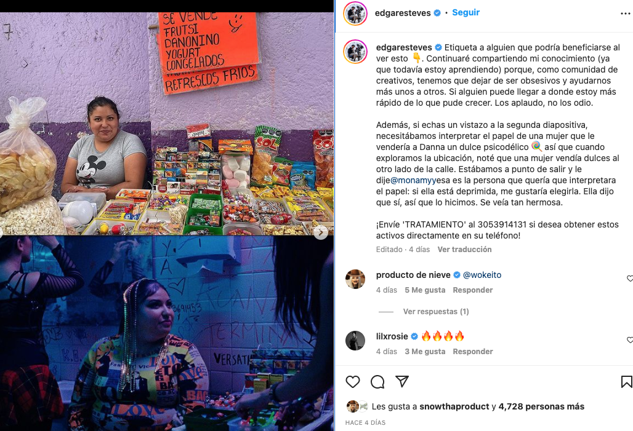Open edgaresteves profile picture in header
The width and height of the screenshot is (633, 431).
click(x=355, y=14)
